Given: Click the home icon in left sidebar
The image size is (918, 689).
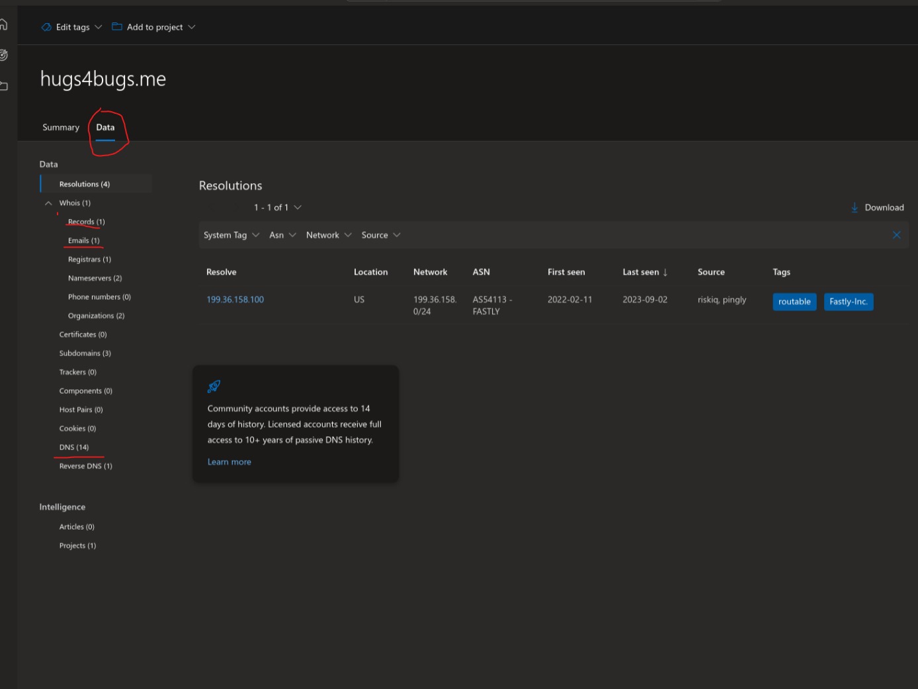Looking at the screenshot, I should tap(3, 24).
